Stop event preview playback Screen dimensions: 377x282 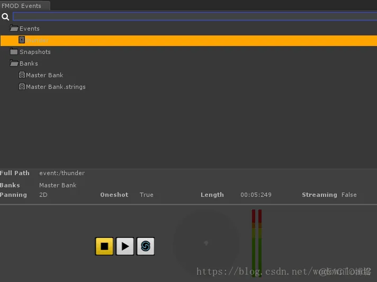click(x=104, y=246)
